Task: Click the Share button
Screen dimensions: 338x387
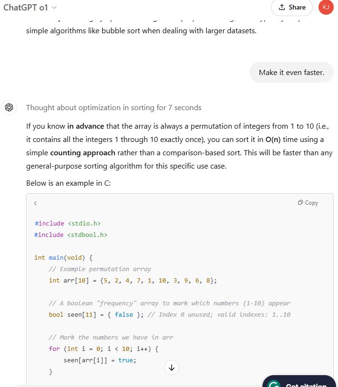Action: (x=292, y=7)
